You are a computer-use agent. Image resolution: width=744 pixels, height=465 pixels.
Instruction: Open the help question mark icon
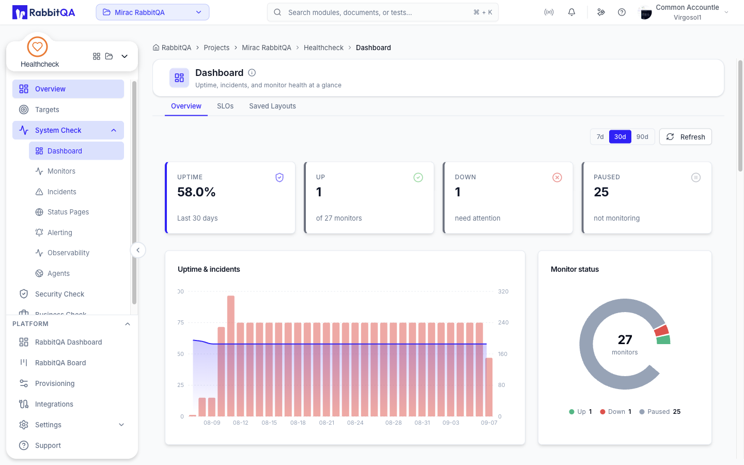(622, 12)
